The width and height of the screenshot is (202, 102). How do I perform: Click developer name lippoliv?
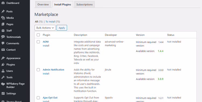tap(109, 98)
